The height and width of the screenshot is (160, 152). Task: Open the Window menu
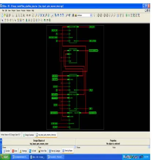pos(28,11)
